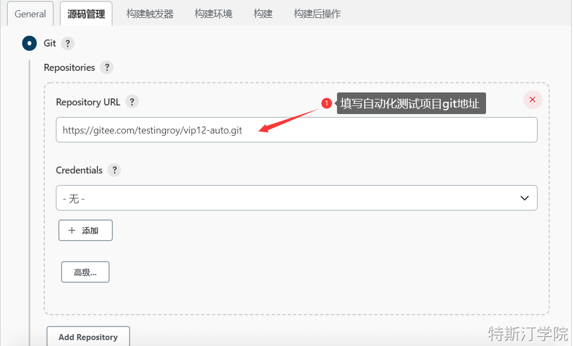Click the Credentials label
Image resolution: width=573 pixels, height=346 pixels.
(x=79, y=170)
